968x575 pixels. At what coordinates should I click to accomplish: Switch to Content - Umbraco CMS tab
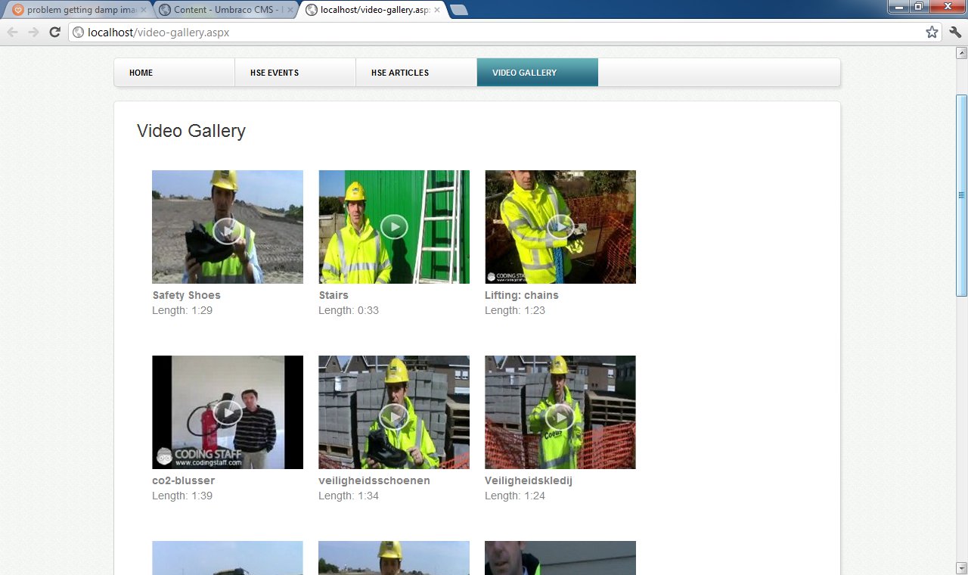click(x=223, y=10)
